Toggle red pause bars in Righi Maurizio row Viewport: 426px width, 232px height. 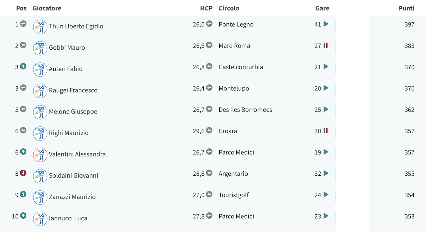pyautogui.click(x=325, y=130)
